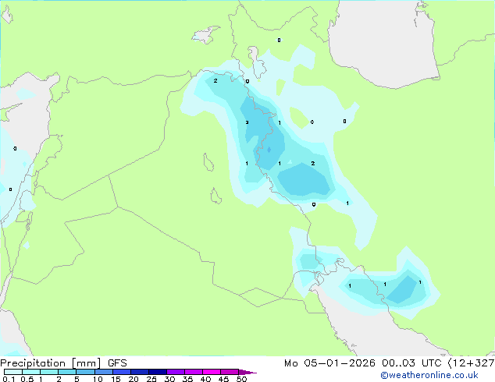Select the 'Precipitation [mm] GFS' title text
The image size is (495, 382).
coord(63,363)
